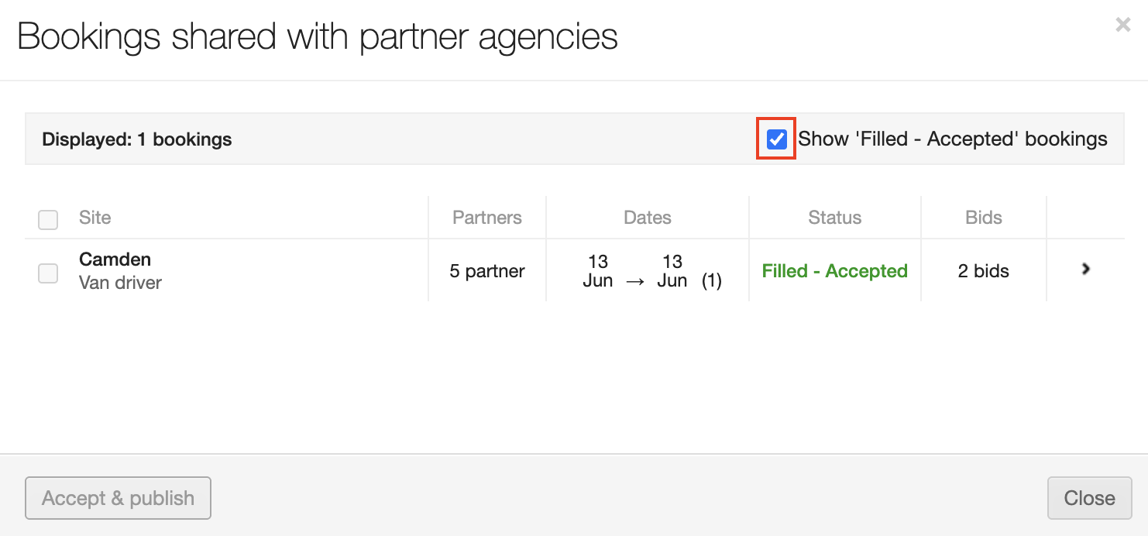The image size is (1148, 536).
Task: Click the Close button at bottom right
Action: click(x=1089, y=498)
